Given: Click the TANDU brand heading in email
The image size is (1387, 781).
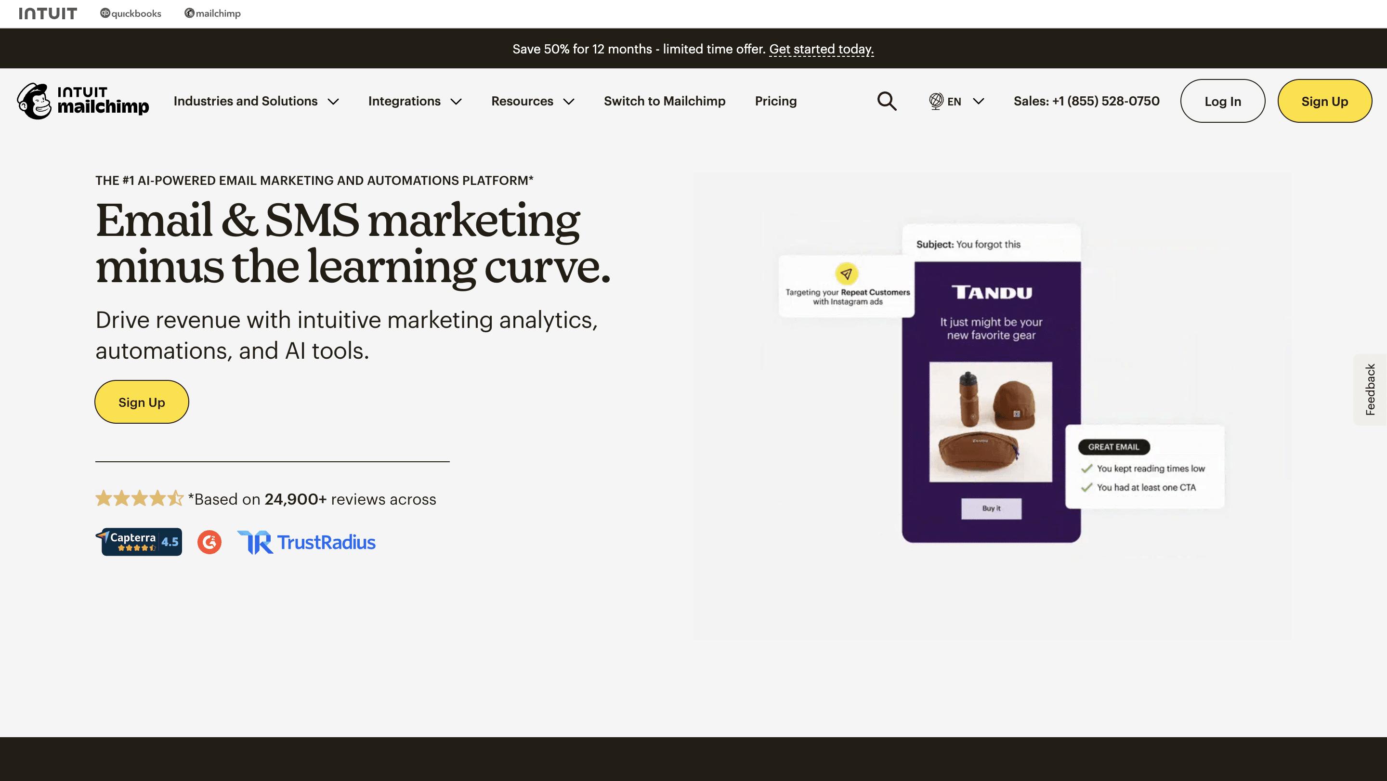Looking at the screenshot, I should [991, 292].
